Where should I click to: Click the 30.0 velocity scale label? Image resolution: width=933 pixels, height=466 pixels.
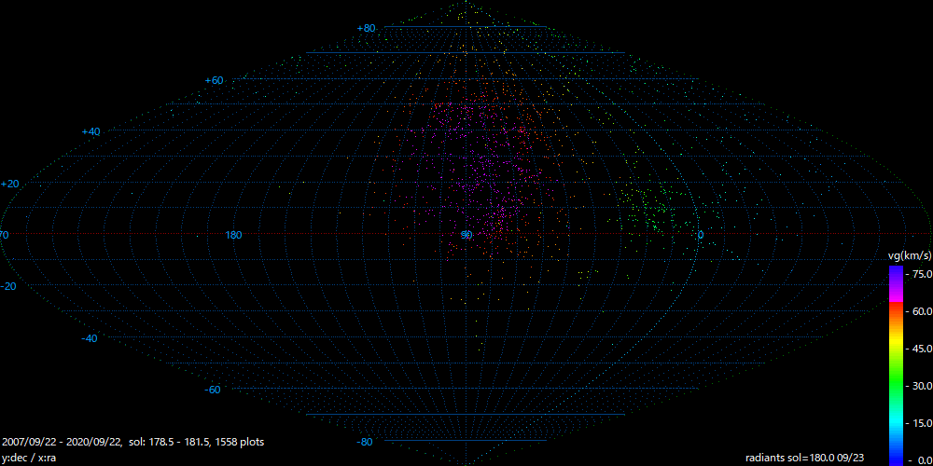[920, 386]
